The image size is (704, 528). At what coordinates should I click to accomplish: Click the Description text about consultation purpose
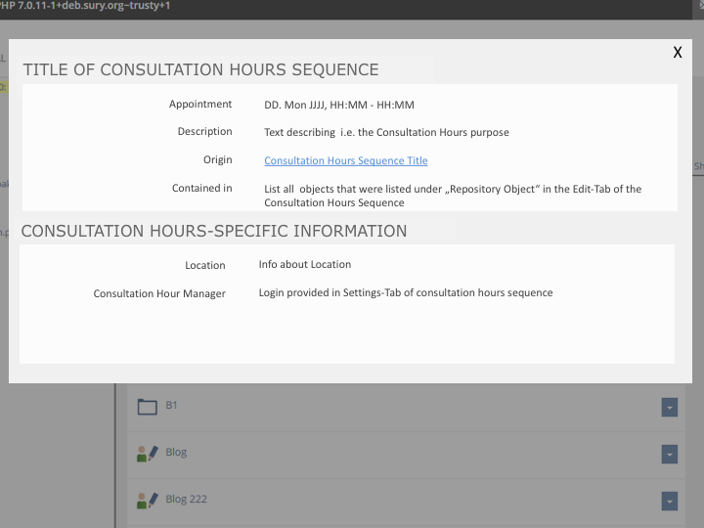386,132
